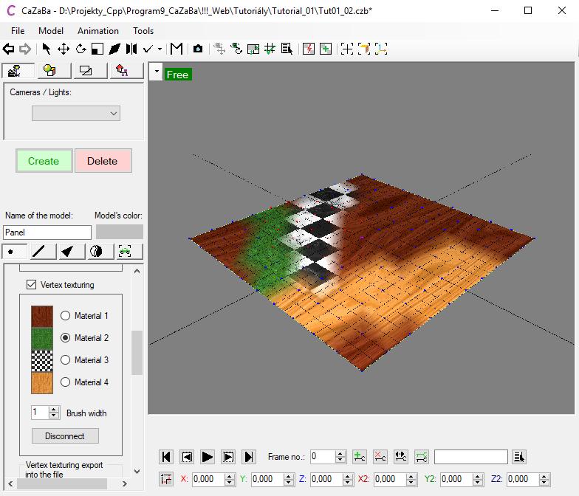This screenshot has width=579, height=496.
Task: Expand the checkmark tool dropdown arrow
Action: point(160,49)
